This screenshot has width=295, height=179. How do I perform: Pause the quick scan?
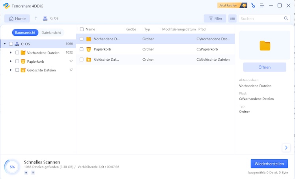point(33,172)
